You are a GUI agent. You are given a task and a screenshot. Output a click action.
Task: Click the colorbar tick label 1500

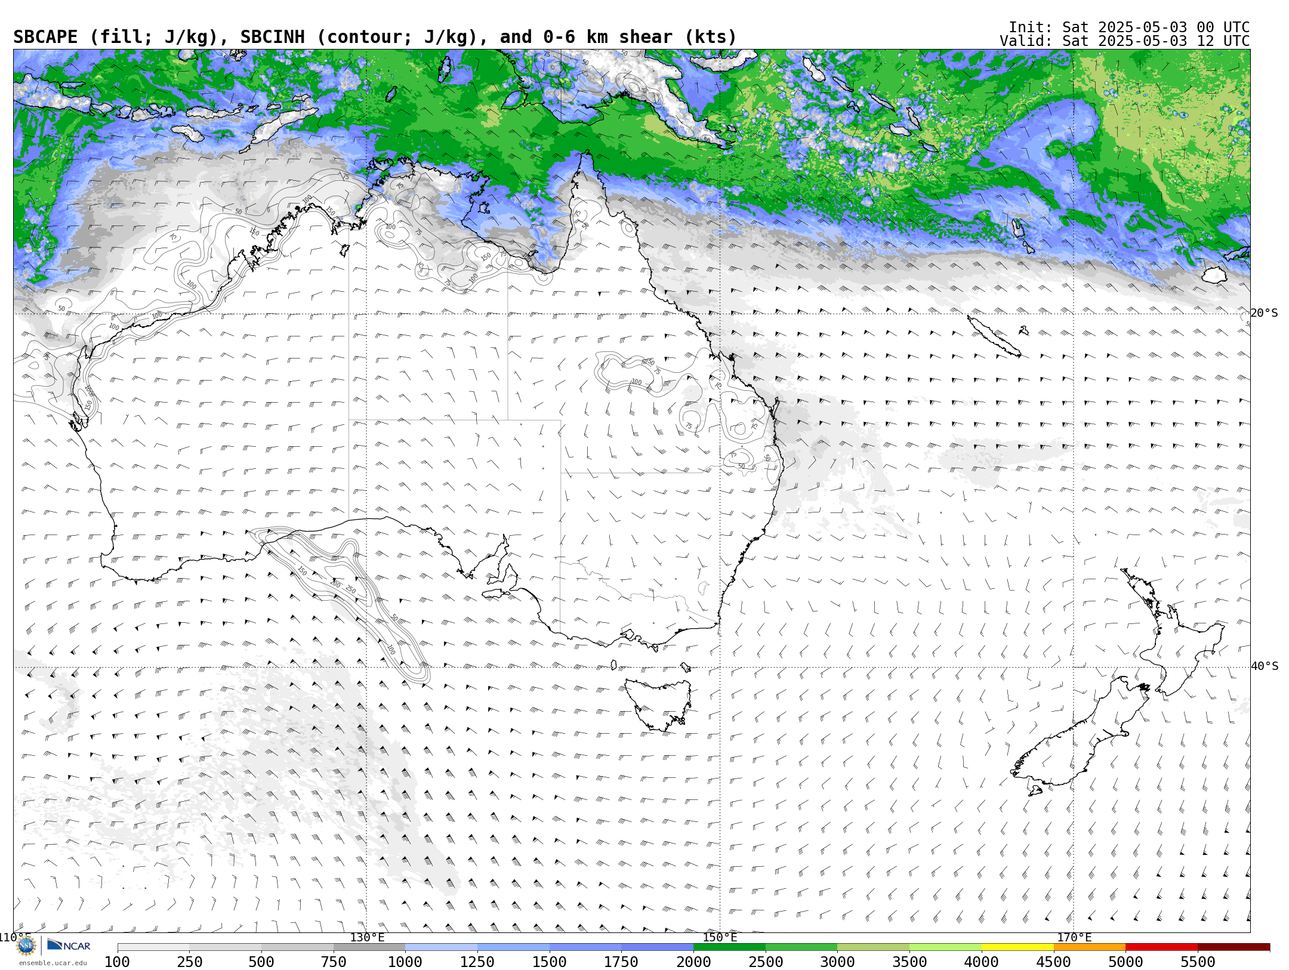pyautogui.click(x=550, y=962)
